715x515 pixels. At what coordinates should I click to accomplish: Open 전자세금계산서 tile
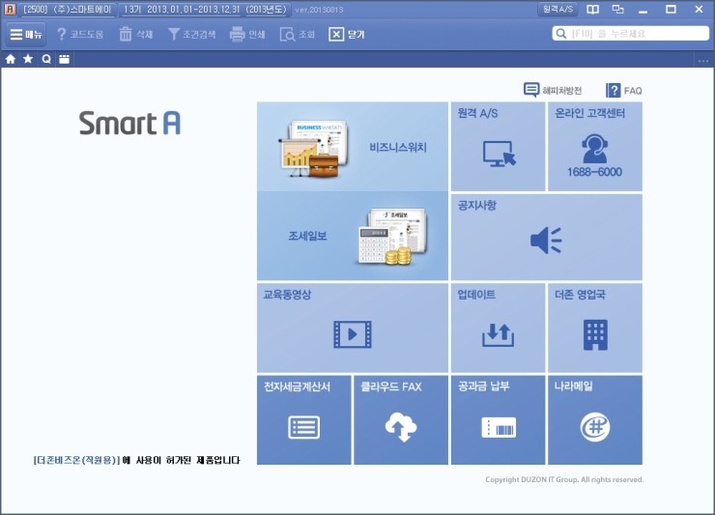click(x=304, y=420)
